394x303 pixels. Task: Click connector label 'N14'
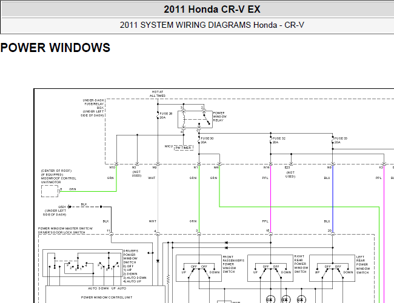266,168
